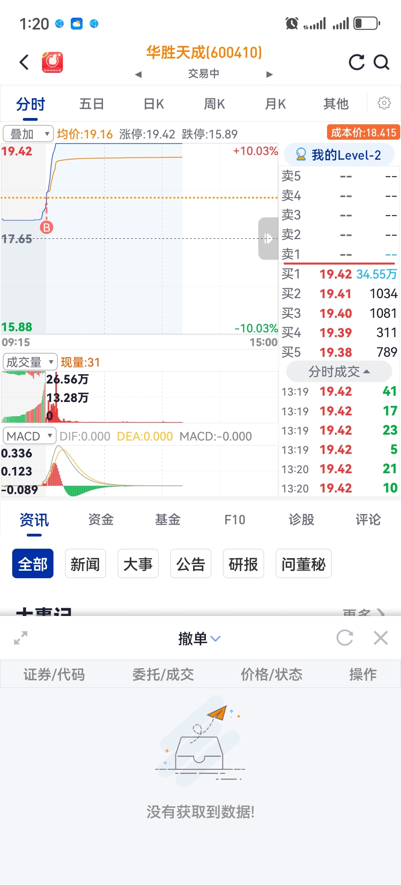Image resolution: width=401 pixels, height=885 pixels.
Task: Switch to 日K chart tab
Action: [x=154, y=104]
